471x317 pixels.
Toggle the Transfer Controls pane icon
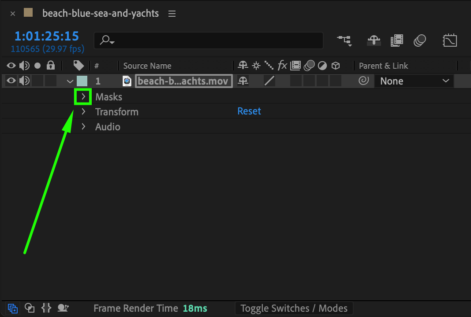coord(30,308)
